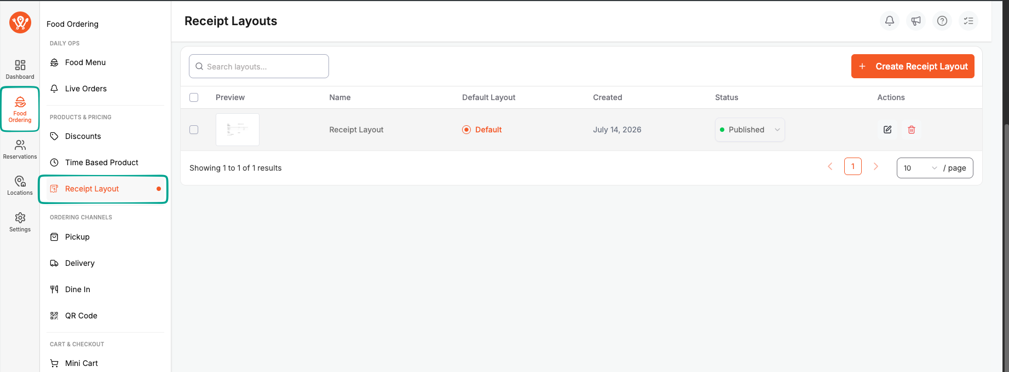The image size is (1009, 372).
Task: Open Mini Cart settings
Action: (x=105, y=363)
